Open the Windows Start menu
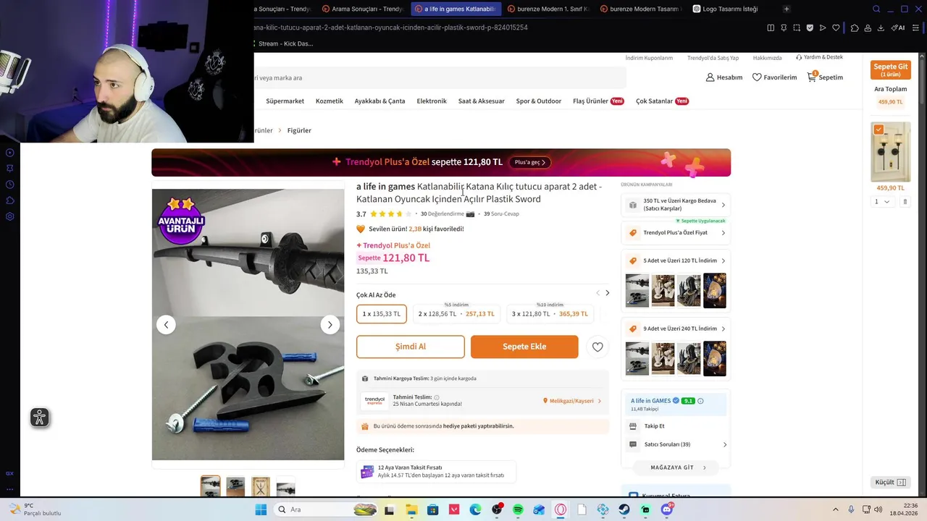This screenshot has width=927, height=521. (261, 509)
